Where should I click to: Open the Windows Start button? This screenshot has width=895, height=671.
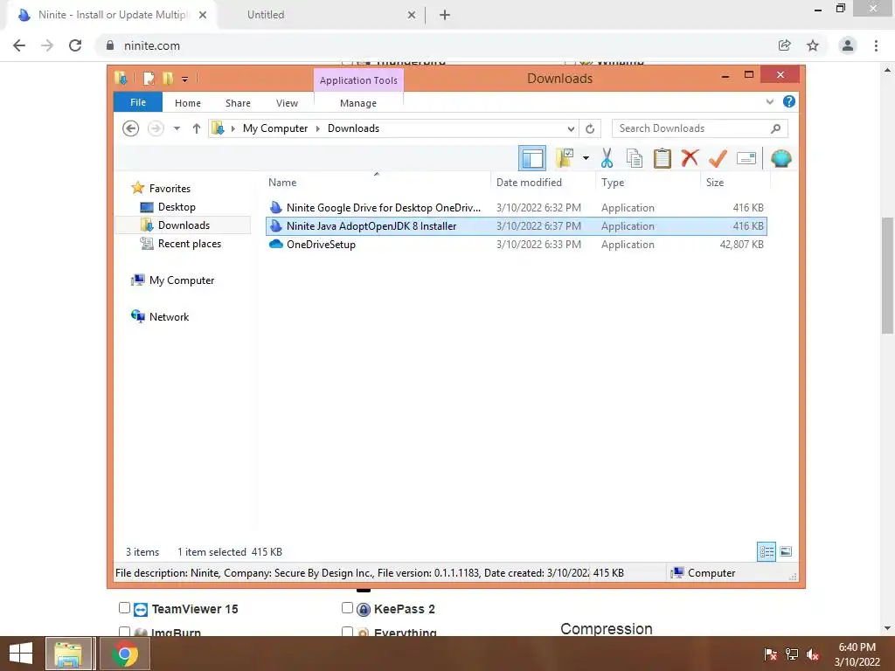click(x=21, y=654)
